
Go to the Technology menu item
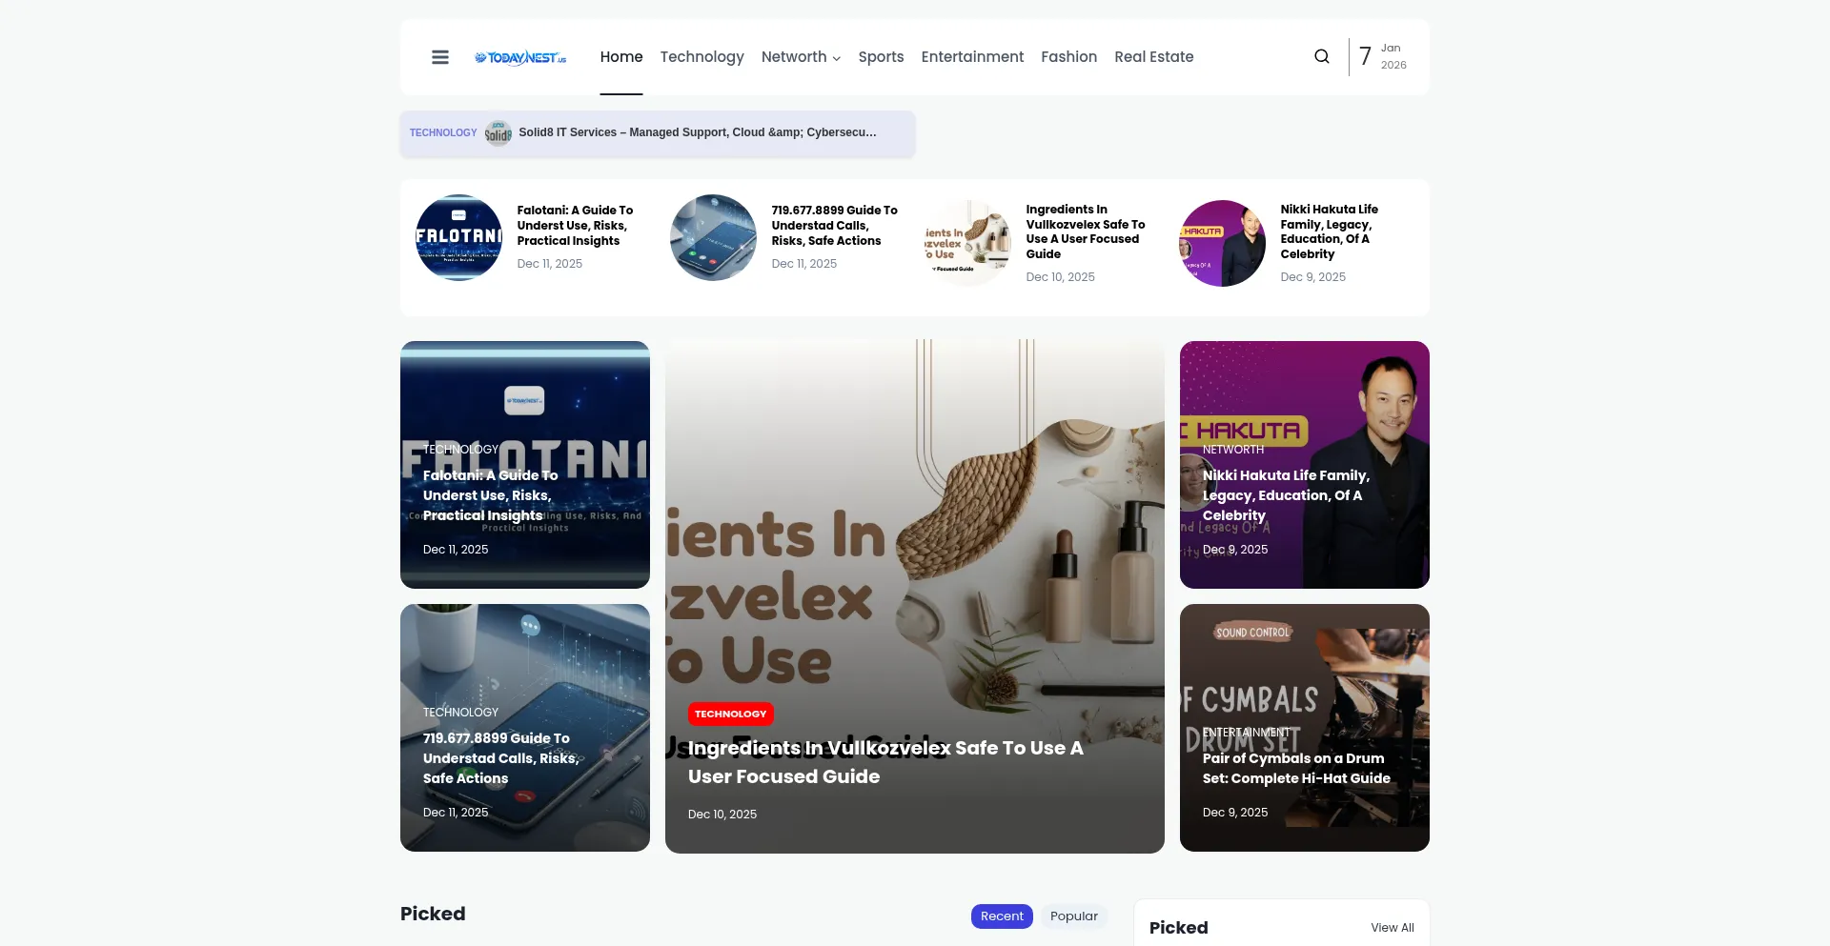(701, 57)
